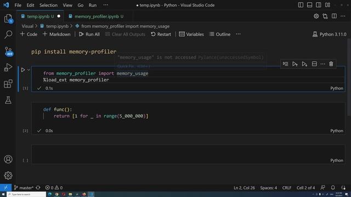Open the Variables panel
The height and width of the screenshot is (197, 351).
191,34
